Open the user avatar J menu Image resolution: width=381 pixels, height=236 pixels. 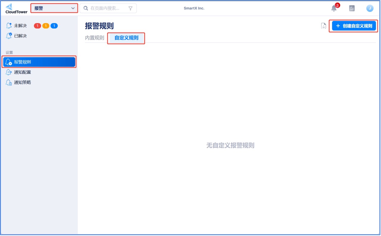pos(370,8)
